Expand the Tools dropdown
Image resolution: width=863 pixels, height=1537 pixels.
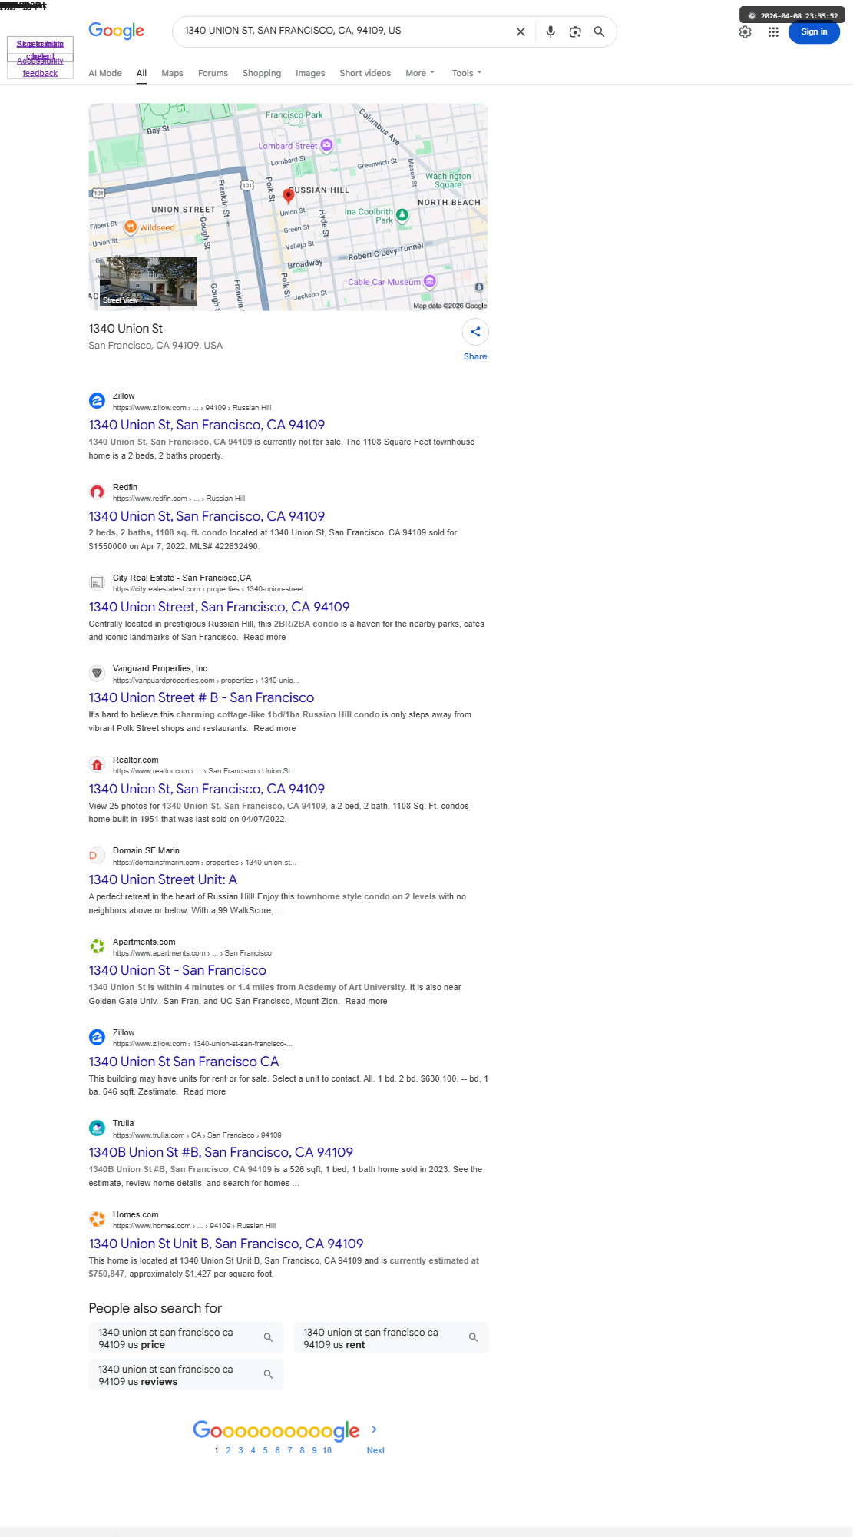(x=466, y=73)
